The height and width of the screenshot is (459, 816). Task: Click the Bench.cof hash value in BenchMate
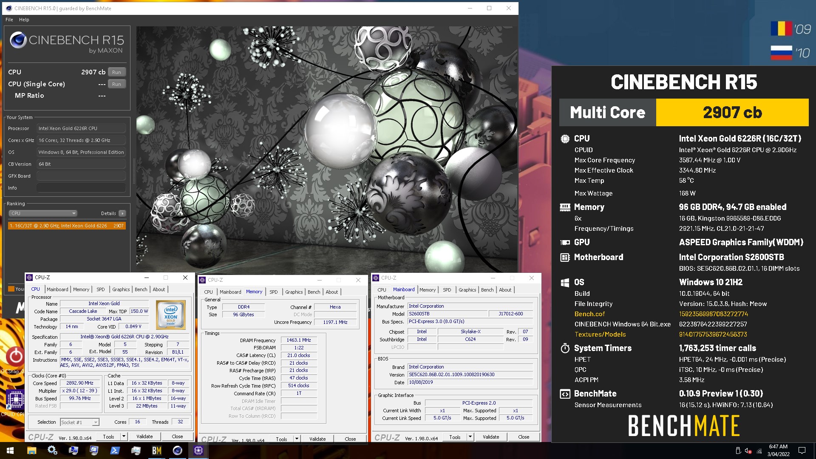coord(714,314)
